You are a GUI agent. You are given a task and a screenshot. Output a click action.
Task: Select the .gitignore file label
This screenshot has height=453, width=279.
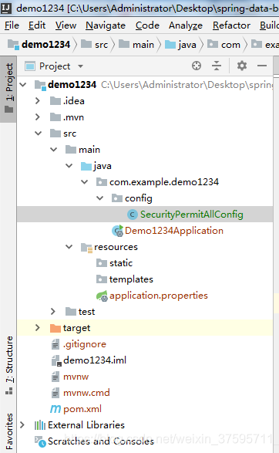pos(85,344)
